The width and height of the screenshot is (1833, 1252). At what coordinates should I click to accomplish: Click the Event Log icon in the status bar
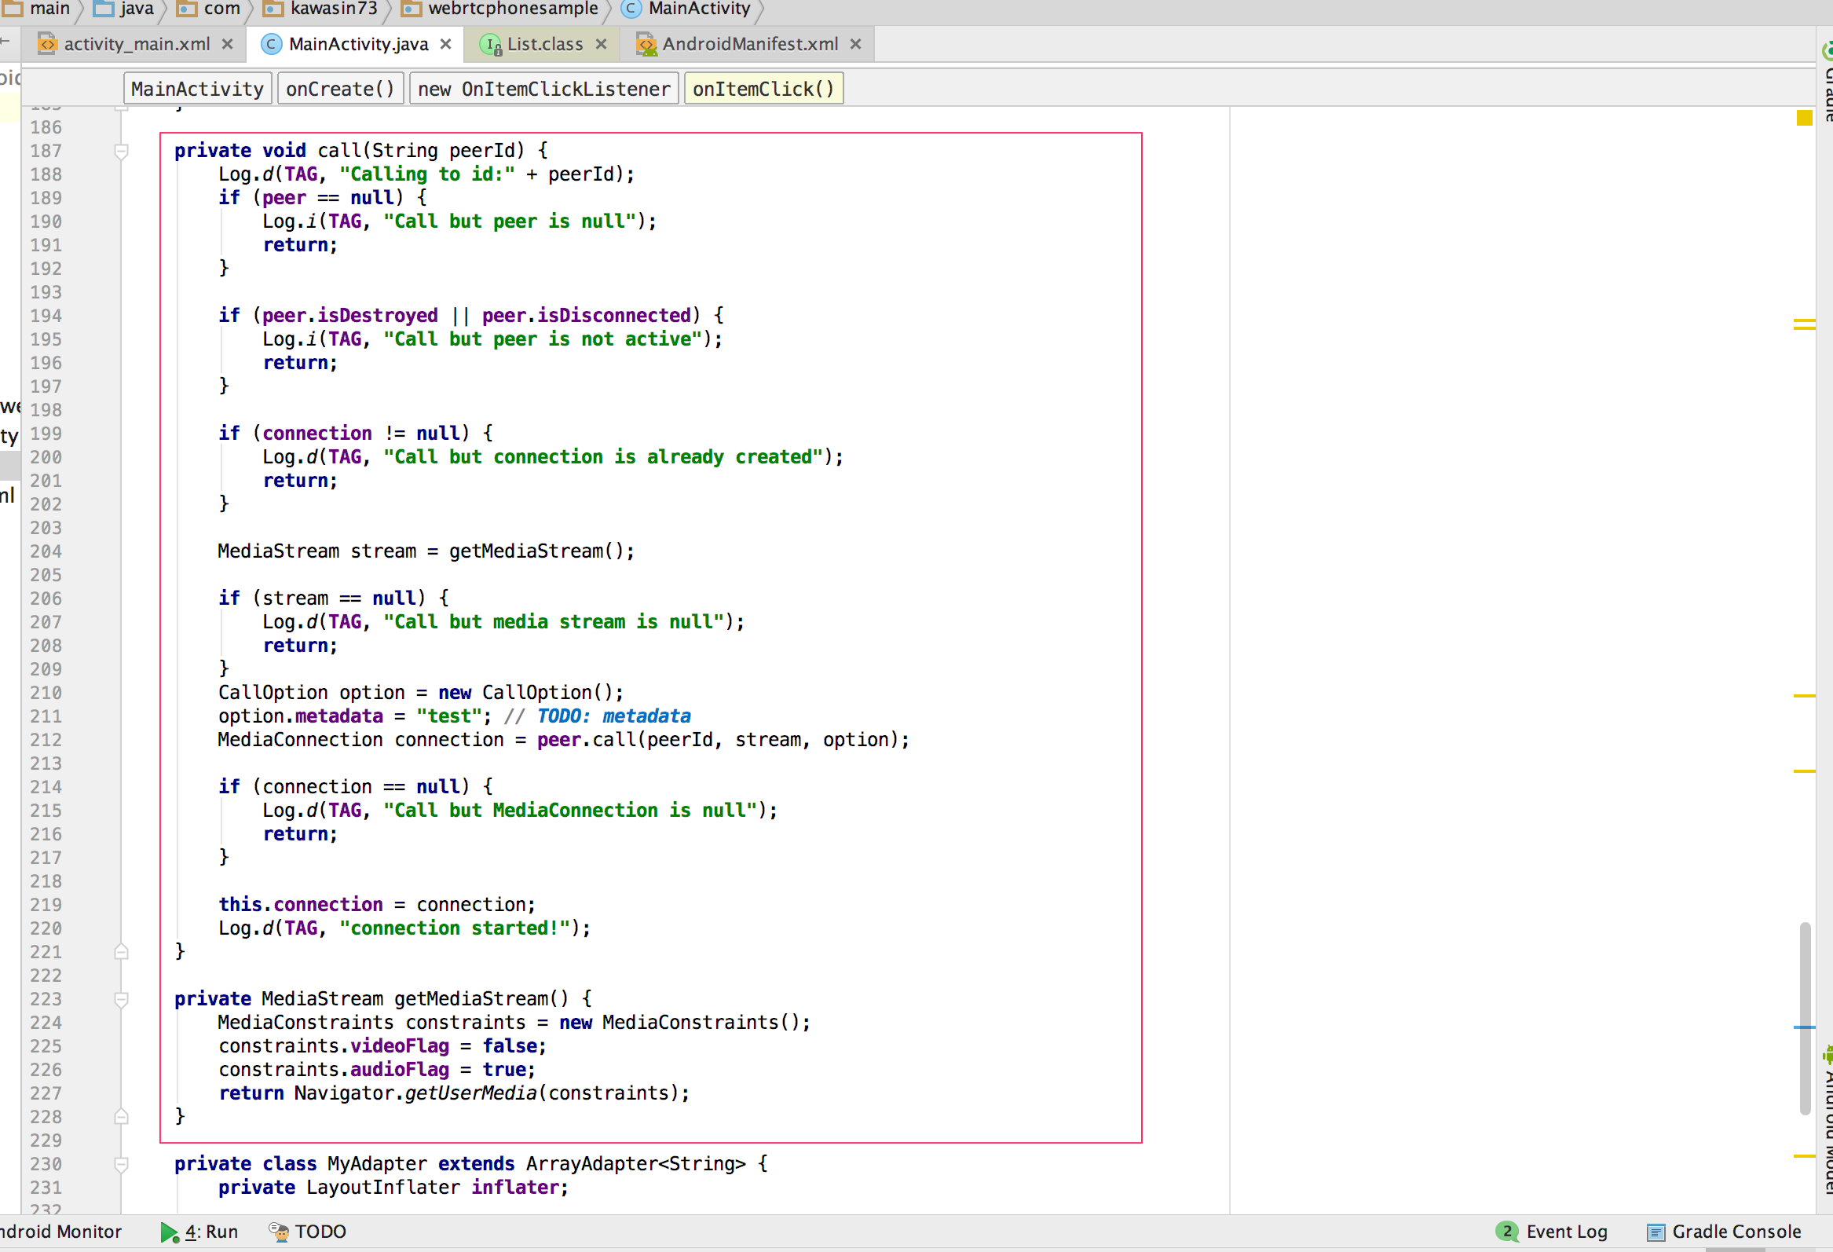click(x=1506, y=1232)
